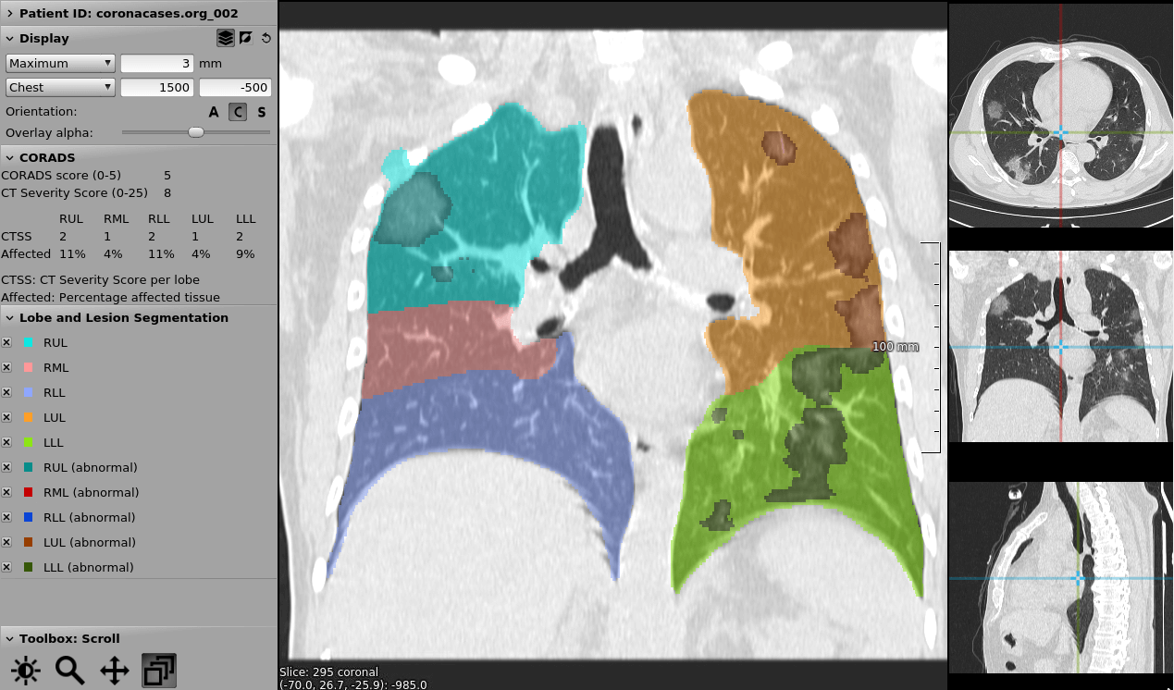Collapse the Toolbox section
Screen dimensions: 1174x690
(x=9, y=639)
